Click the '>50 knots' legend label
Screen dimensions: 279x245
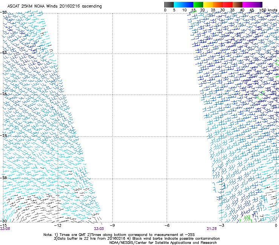click(268, 10)
